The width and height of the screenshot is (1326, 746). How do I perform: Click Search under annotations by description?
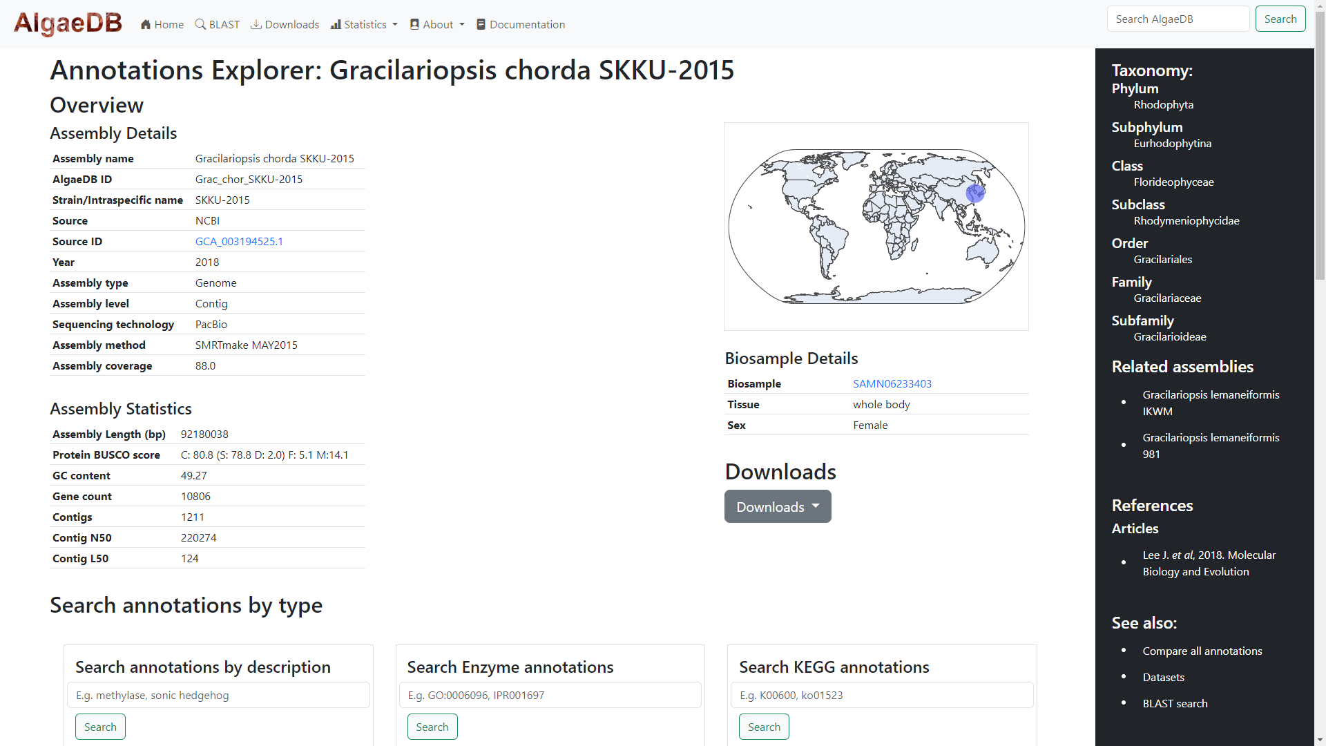click(x=100, y=727)
